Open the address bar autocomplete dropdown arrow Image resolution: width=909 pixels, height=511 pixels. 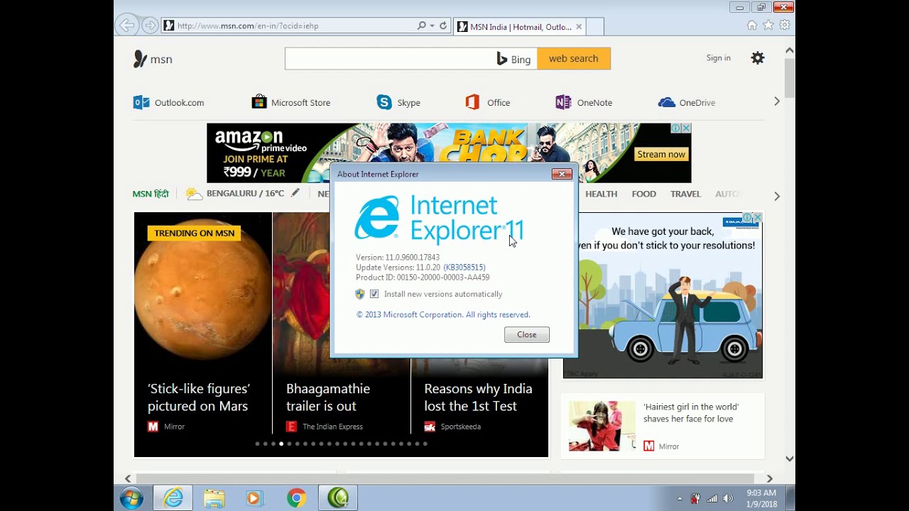coord(432,26)
